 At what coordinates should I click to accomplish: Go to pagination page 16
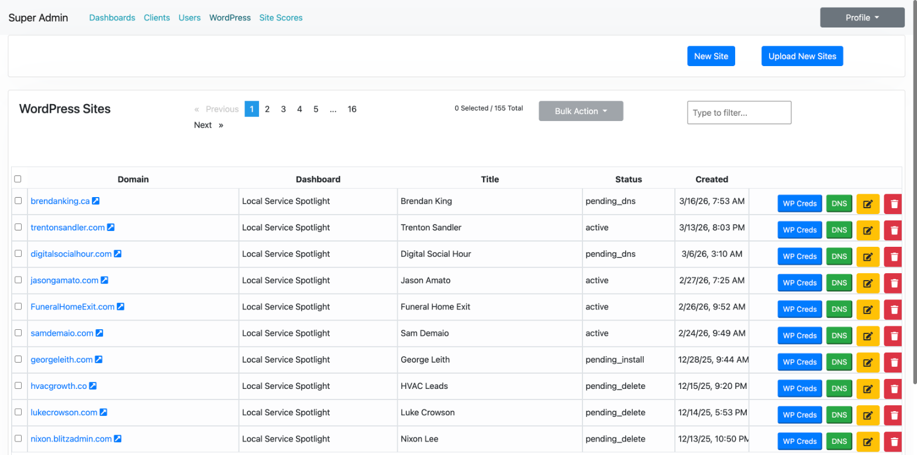pyautogui.click(x=352, y=109)
